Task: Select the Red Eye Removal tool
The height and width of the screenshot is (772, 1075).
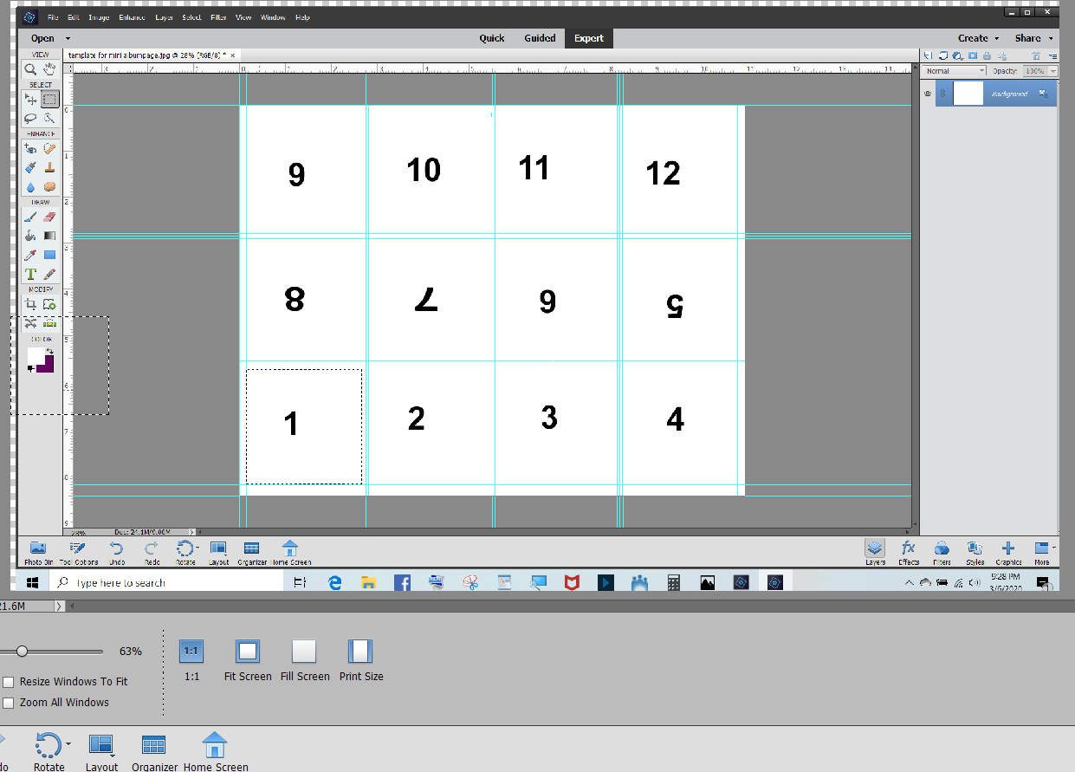Action: 30,149
